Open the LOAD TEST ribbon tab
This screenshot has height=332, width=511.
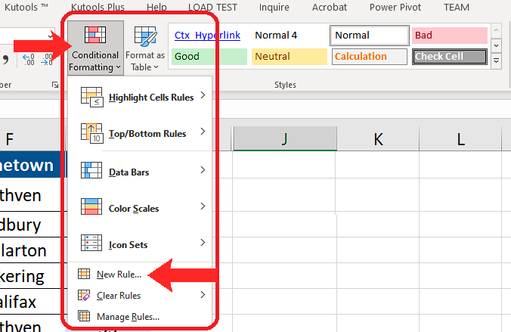click(x=213, y=7)
